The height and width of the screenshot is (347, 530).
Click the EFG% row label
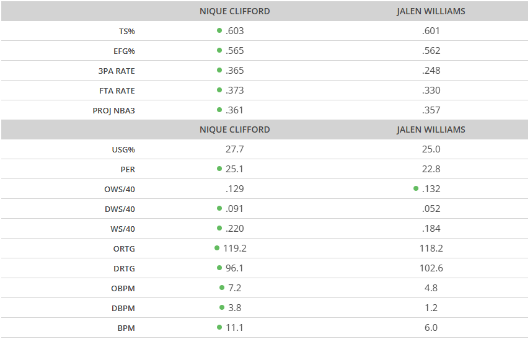point(124,51)
